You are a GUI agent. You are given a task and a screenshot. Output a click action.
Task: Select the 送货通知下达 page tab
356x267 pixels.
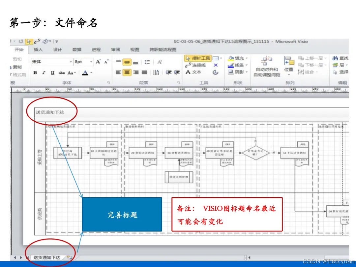(47, 257)
